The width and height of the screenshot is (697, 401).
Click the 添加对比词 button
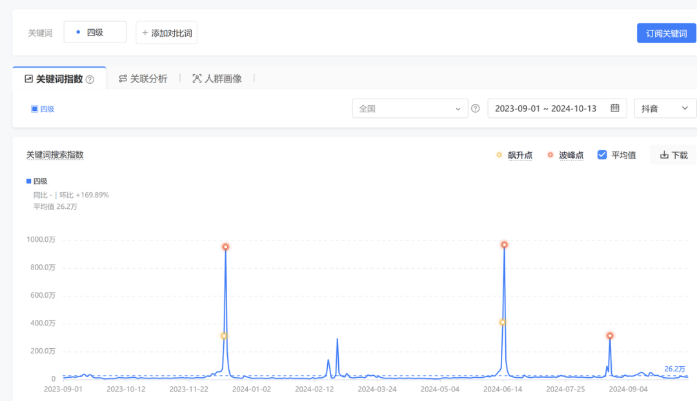pyautogui.click(x=167, y=32)
